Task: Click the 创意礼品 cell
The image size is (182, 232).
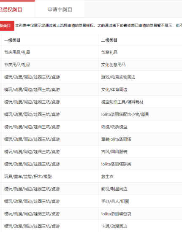Action: pos(109,52)
